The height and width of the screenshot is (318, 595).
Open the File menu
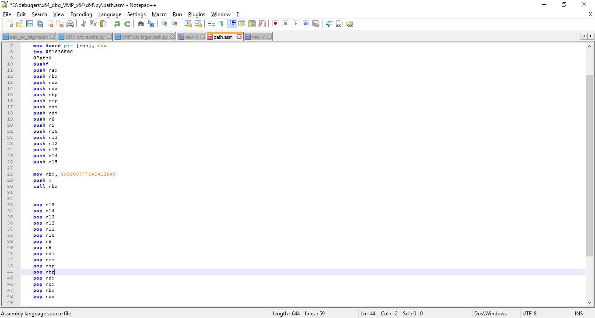[7, 14]
